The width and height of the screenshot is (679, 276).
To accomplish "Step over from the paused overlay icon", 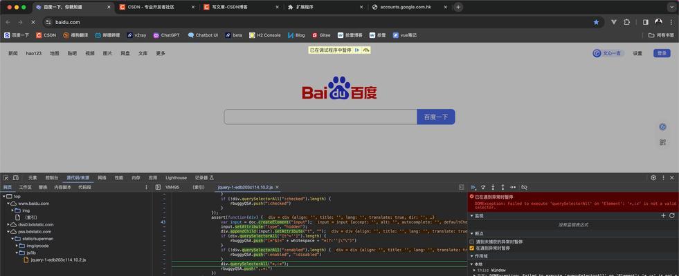I will (x=366, y=50).
